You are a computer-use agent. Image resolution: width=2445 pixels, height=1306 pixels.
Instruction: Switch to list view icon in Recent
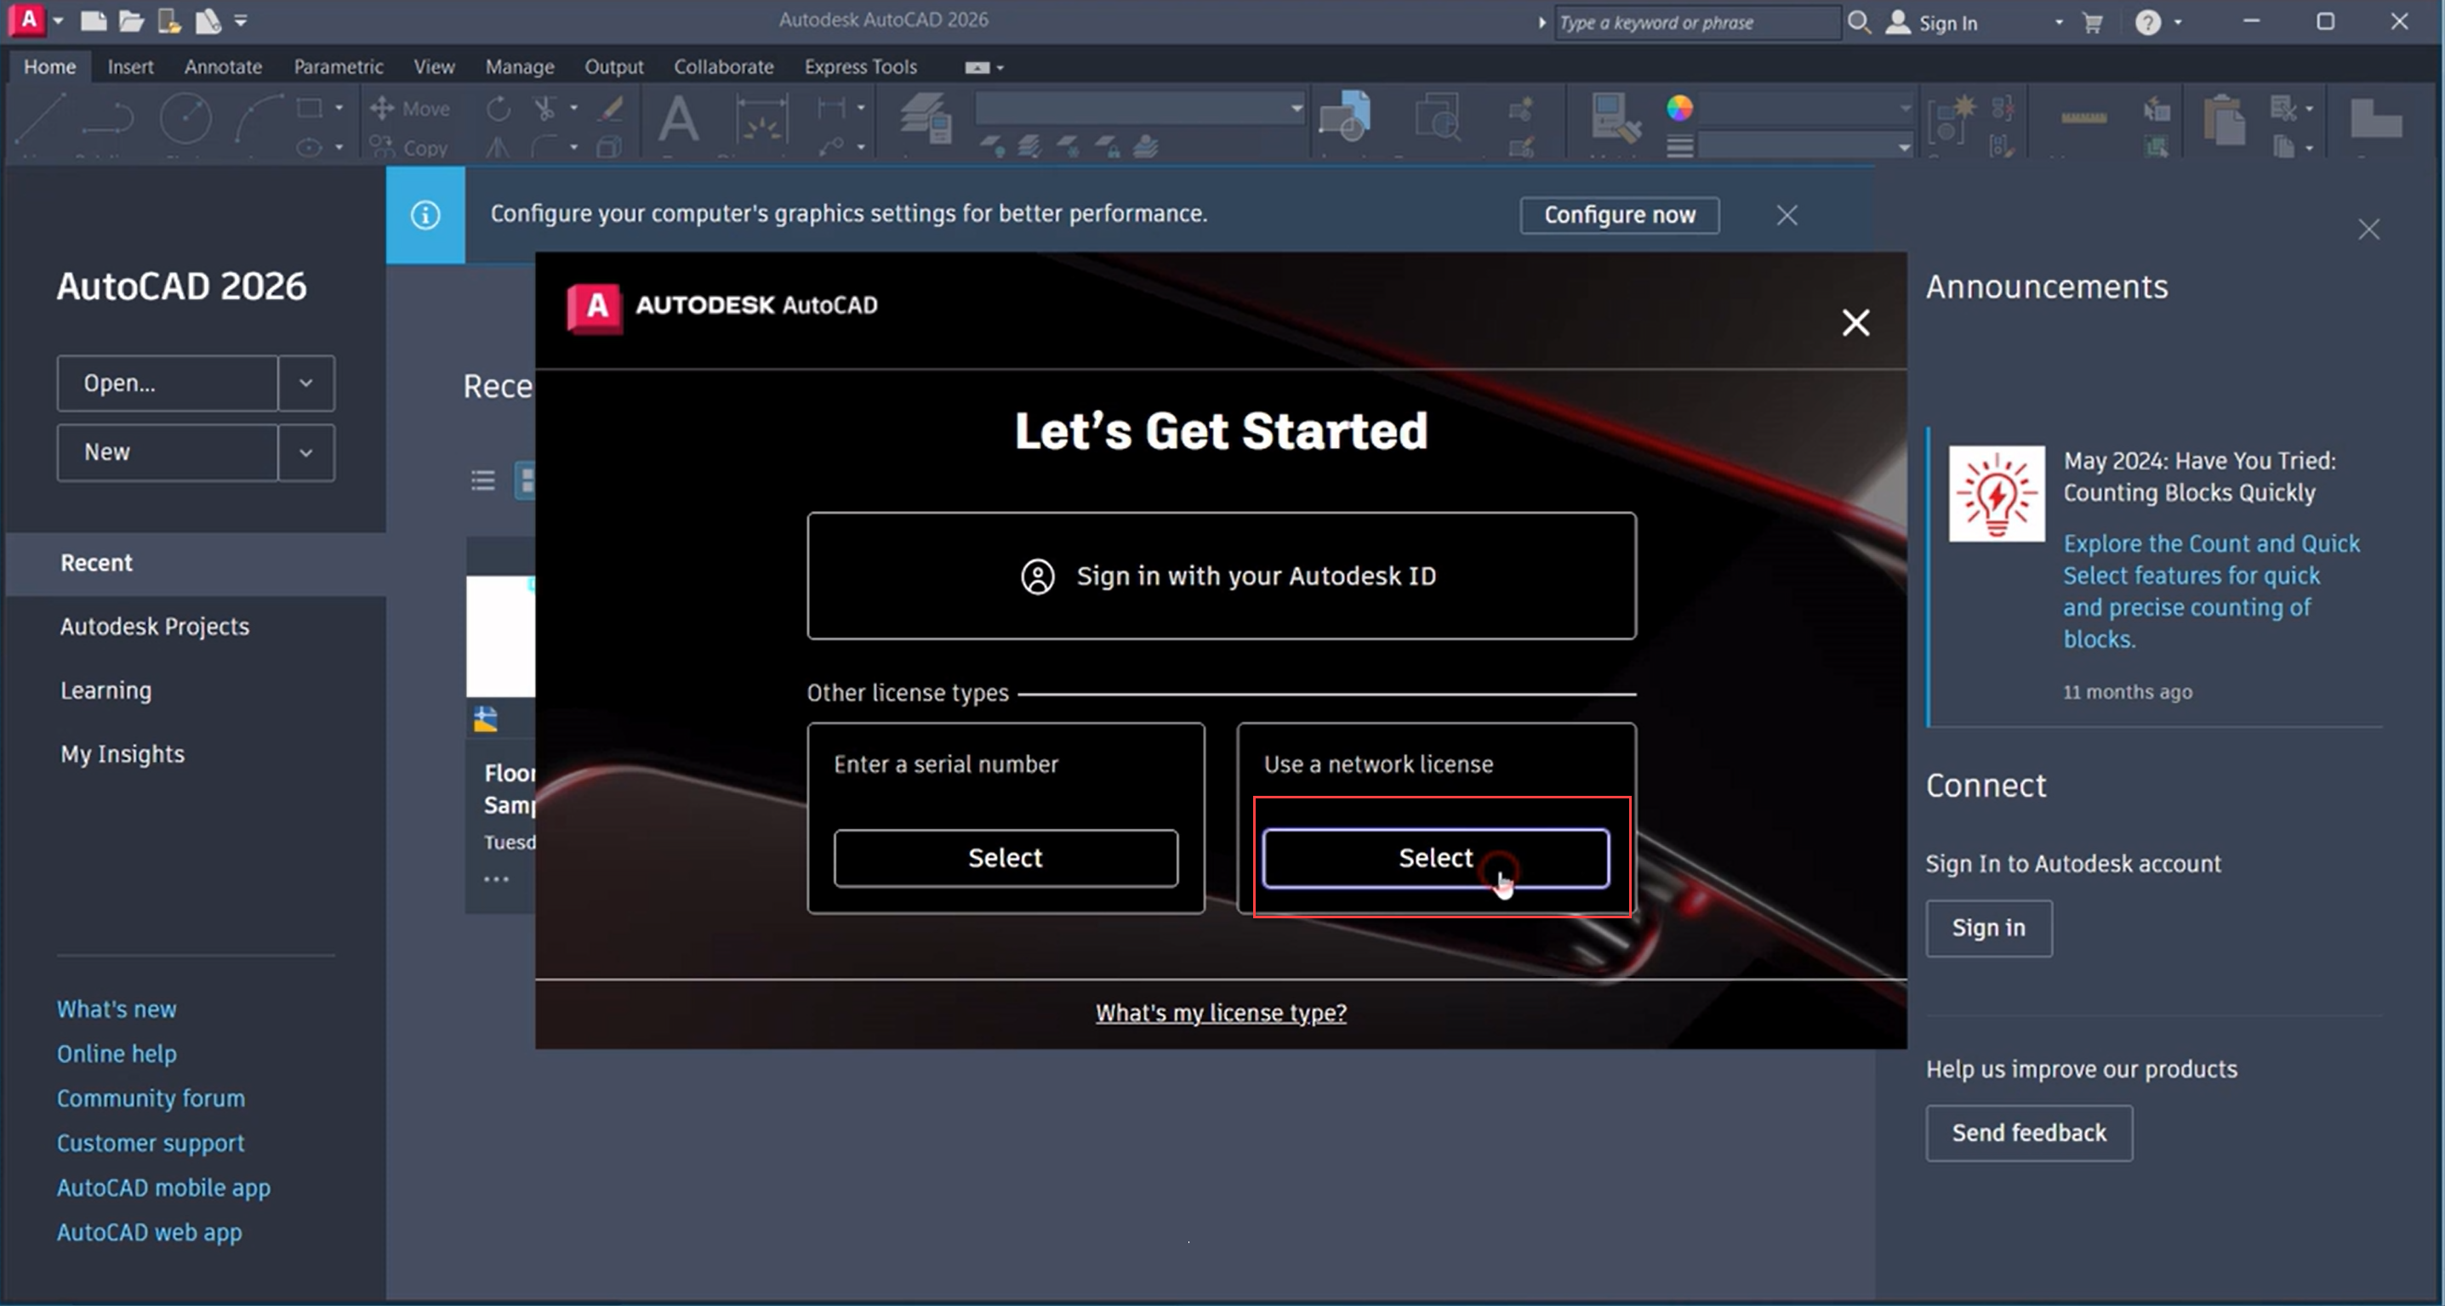pyautogui.click(x=483, y=481)
